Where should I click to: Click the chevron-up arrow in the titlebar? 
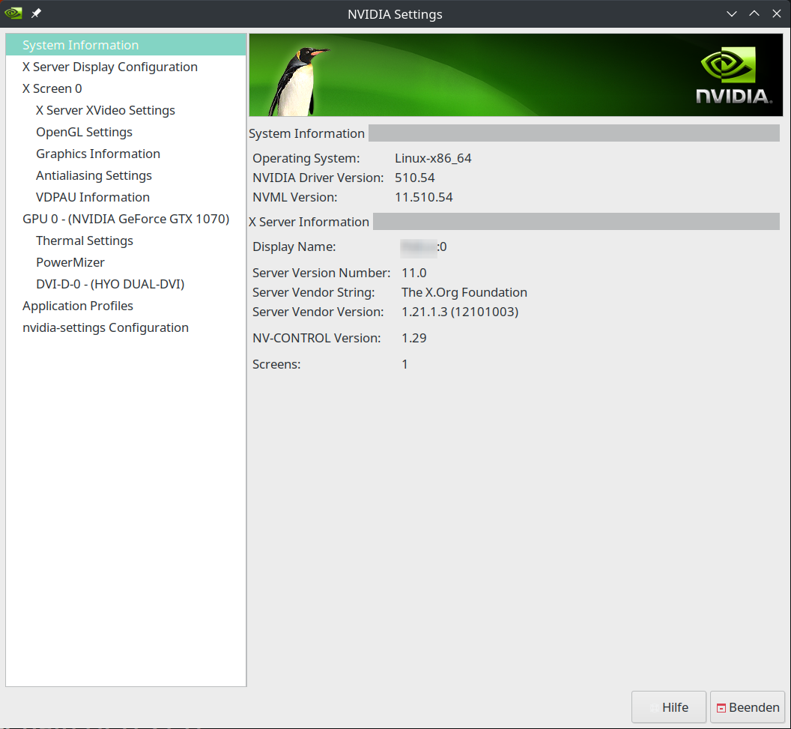point(754,13)
